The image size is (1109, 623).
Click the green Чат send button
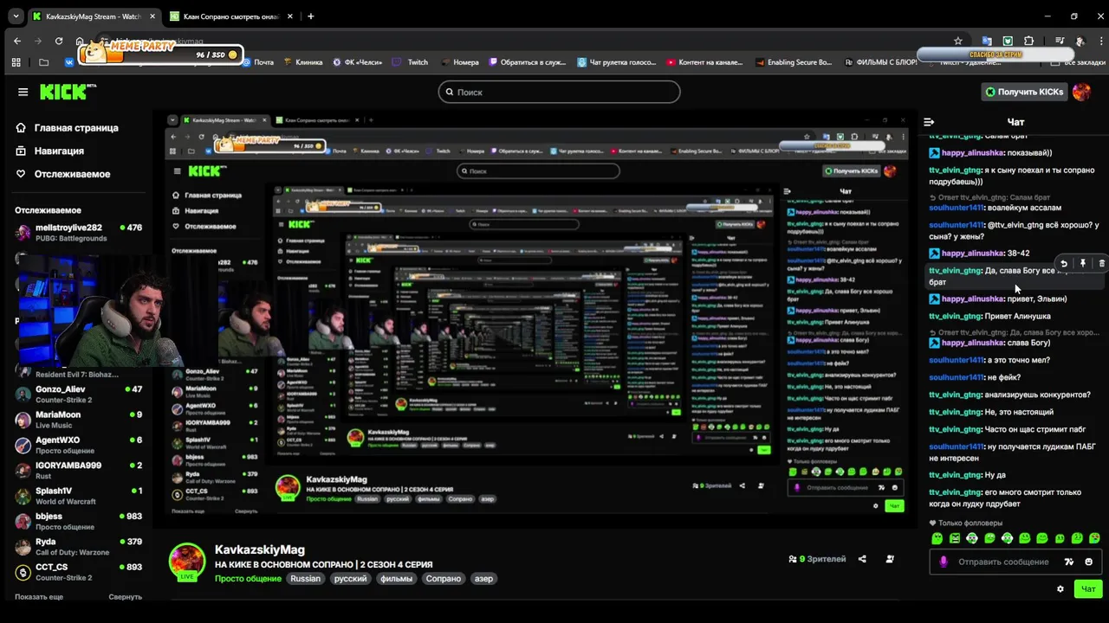tap(1088, 589)
